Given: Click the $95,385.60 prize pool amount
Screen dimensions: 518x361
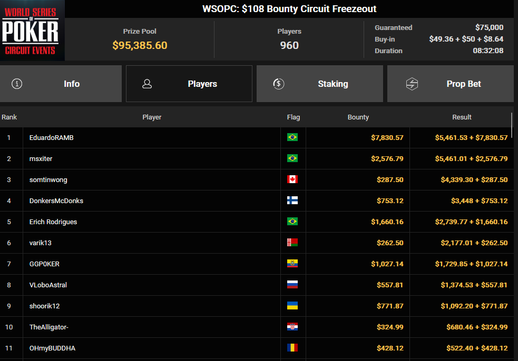Looking at the screenshot, I should [140, 45].
